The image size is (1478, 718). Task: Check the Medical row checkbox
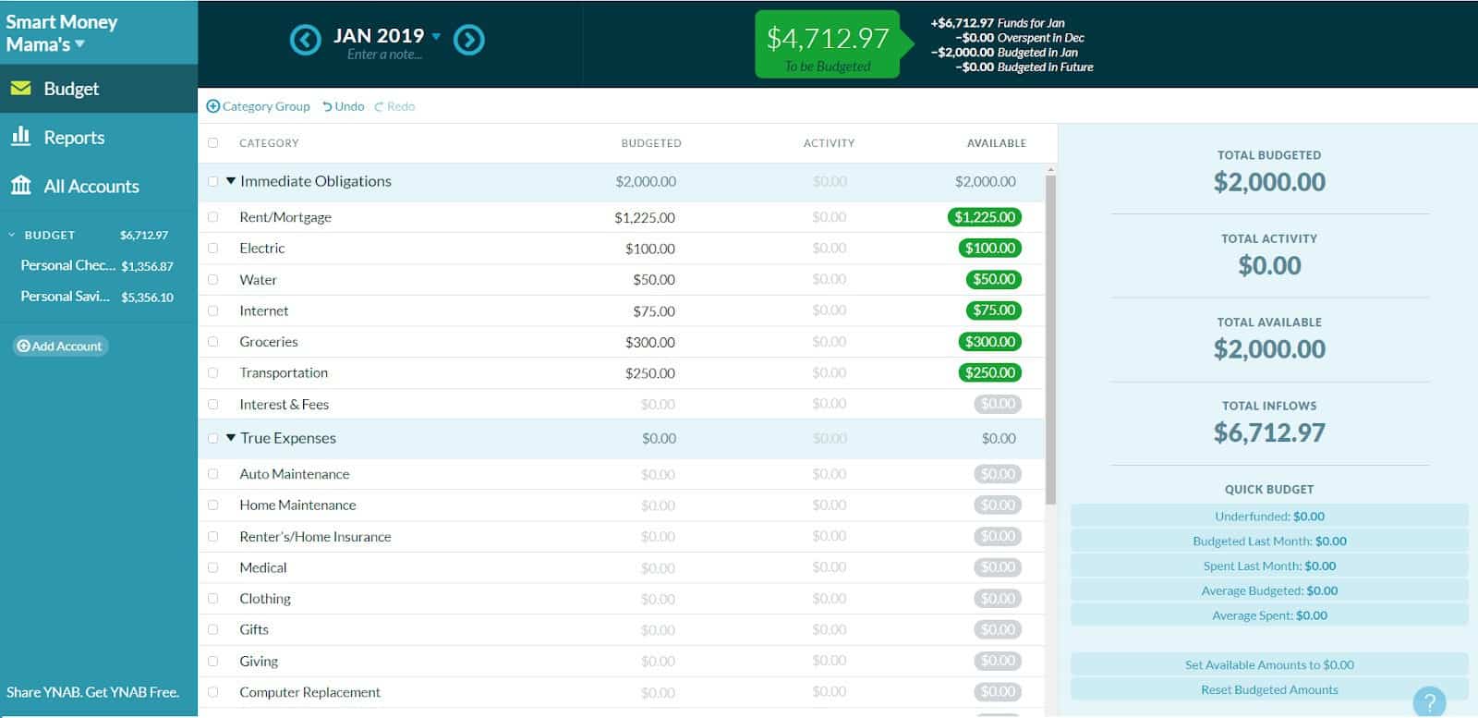click(x=213, y=568)
